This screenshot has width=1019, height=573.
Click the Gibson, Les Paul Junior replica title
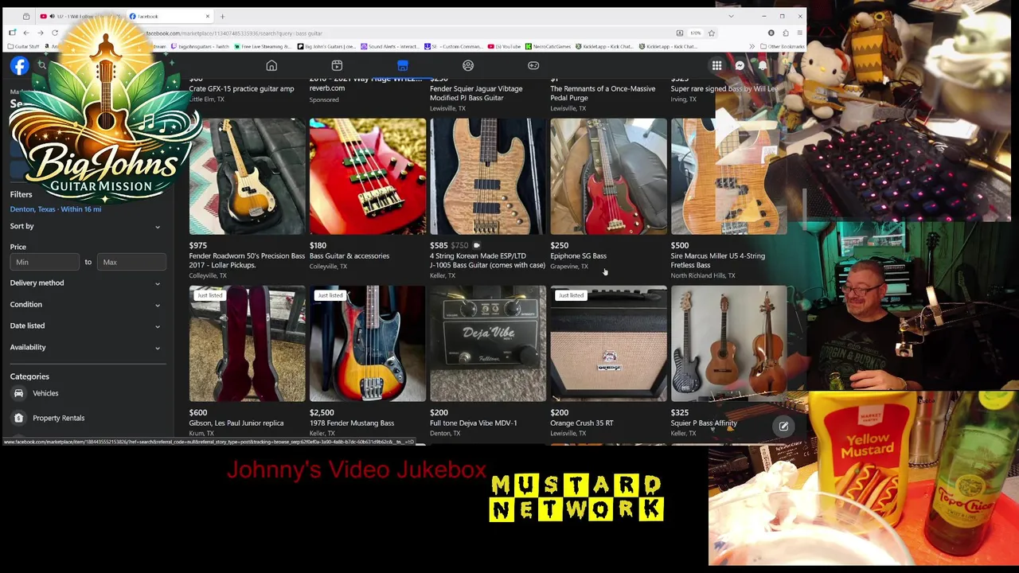pos(236,423)
